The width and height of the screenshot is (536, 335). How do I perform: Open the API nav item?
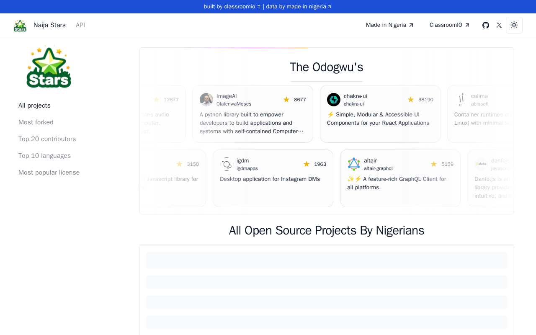[80, 25]
